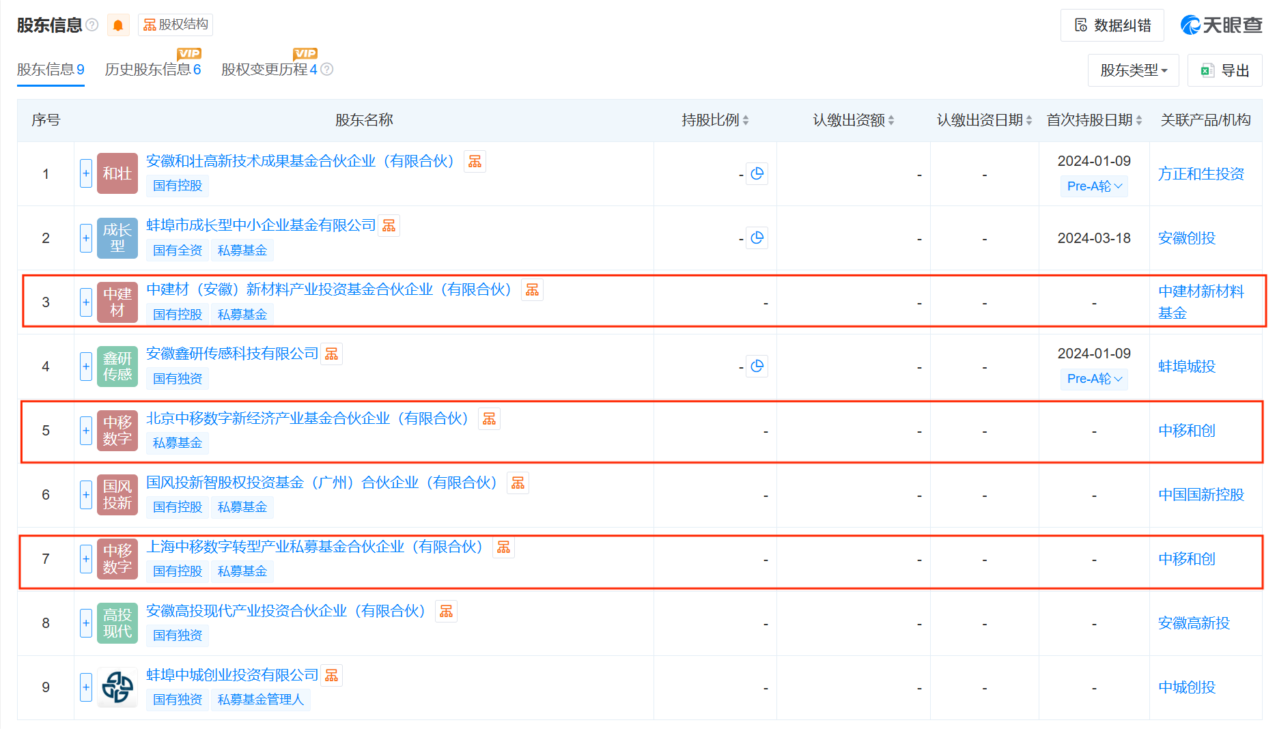Click 私募基金管理人 tag in row 9

260,700
